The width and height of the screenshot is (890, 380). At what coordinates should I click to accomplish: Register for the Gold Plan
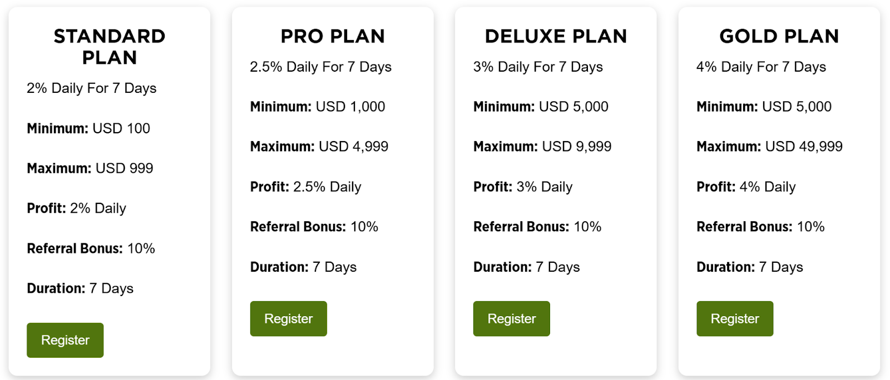734,318
